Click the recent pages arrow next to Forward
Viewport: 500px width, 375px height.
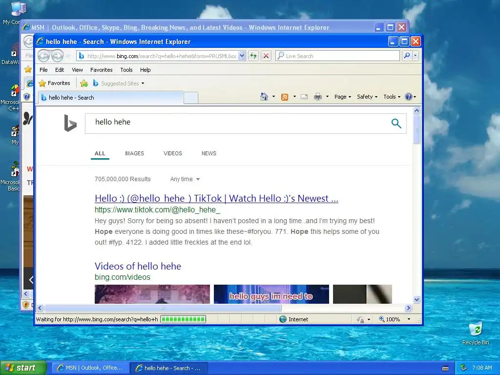(68, 56)
